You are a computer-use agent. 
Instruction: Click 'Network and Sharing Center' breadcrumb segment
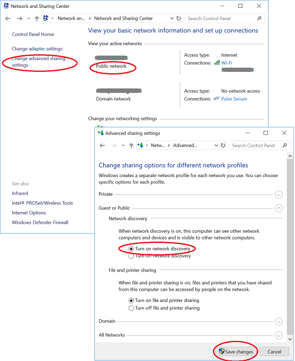[123, 18]
